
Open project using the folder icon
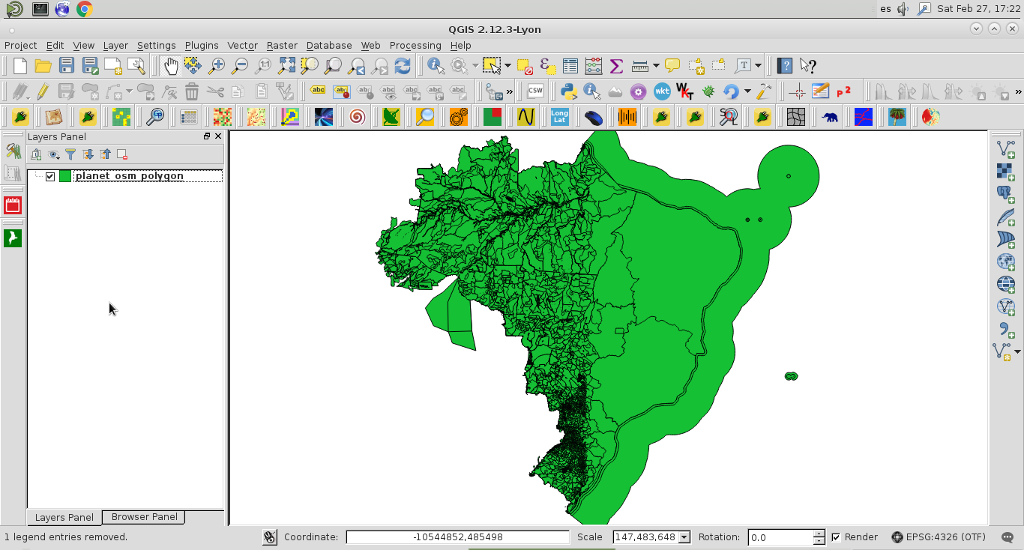[x=43, y=66]
